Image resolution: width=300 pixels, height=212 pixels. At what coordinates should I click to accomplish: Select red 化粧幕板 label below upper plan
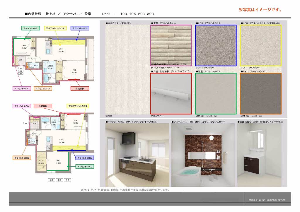point(80,88)
